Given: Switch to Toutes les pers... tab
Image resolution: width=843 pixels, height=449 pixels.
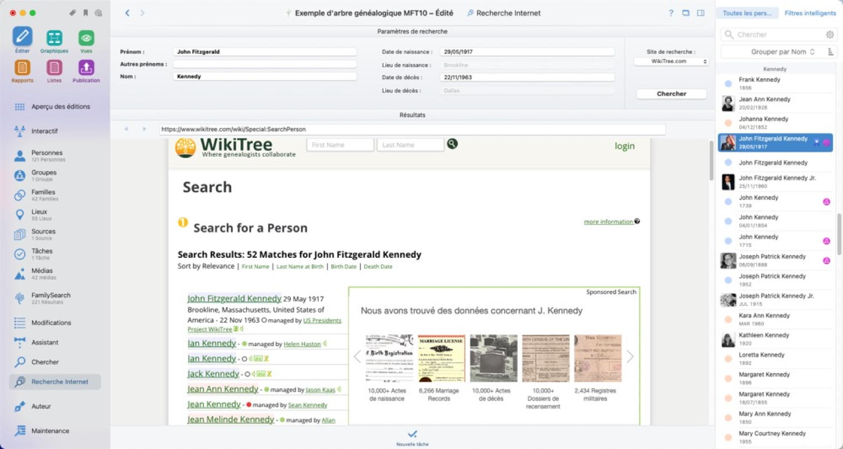Looking at the screenshot, I should (x=747, y=13).
